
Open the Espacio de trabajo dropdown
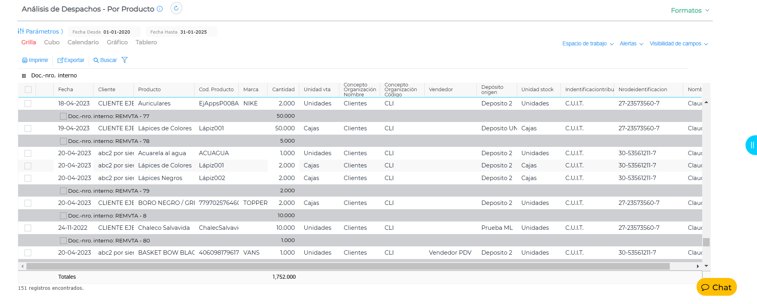point(588,44)
